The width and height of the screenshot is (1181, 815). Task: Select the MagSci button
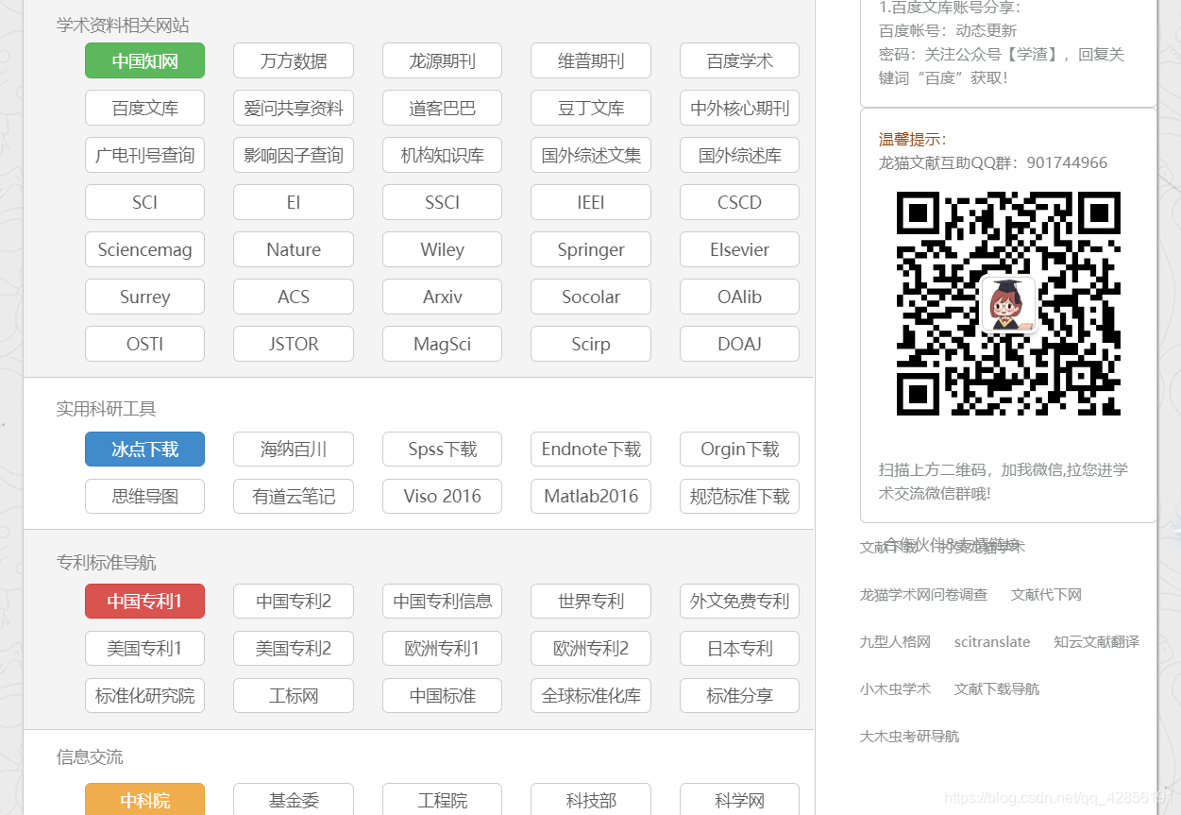442,344
